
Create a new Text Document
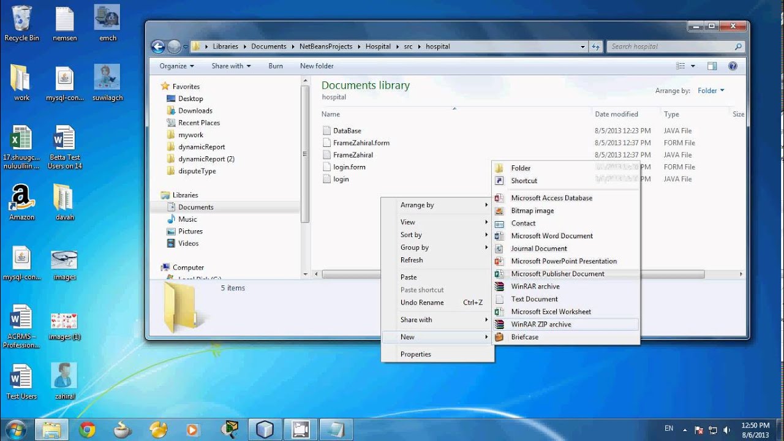(x=566, y=299)
